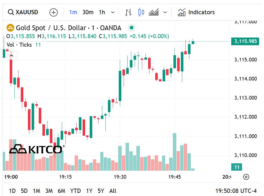Select the 1h interval

(x=102, y=12)
